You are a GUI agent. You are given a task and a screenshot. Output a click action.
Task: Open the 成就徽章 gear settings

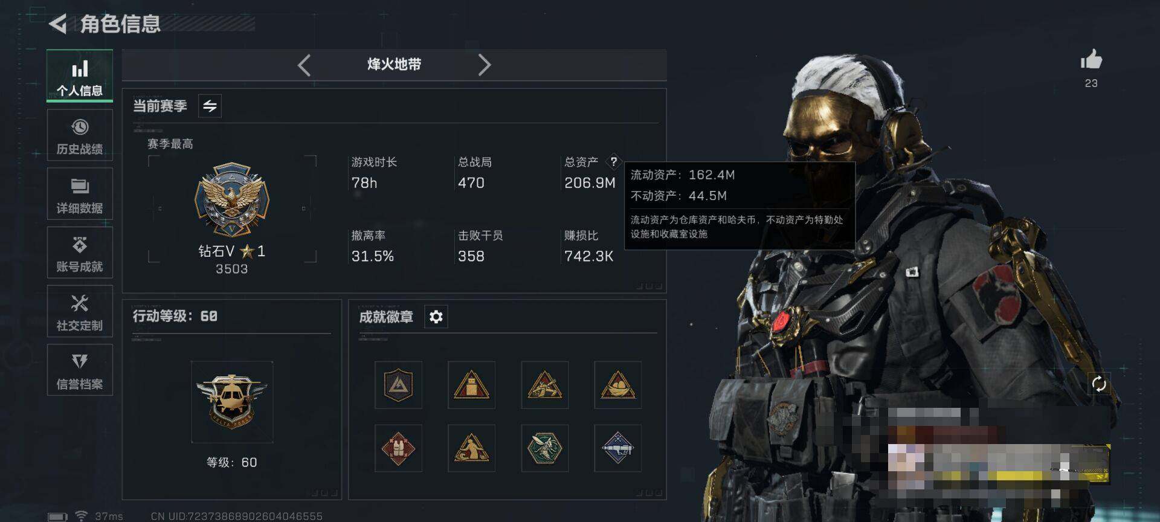tap(436, 317)
